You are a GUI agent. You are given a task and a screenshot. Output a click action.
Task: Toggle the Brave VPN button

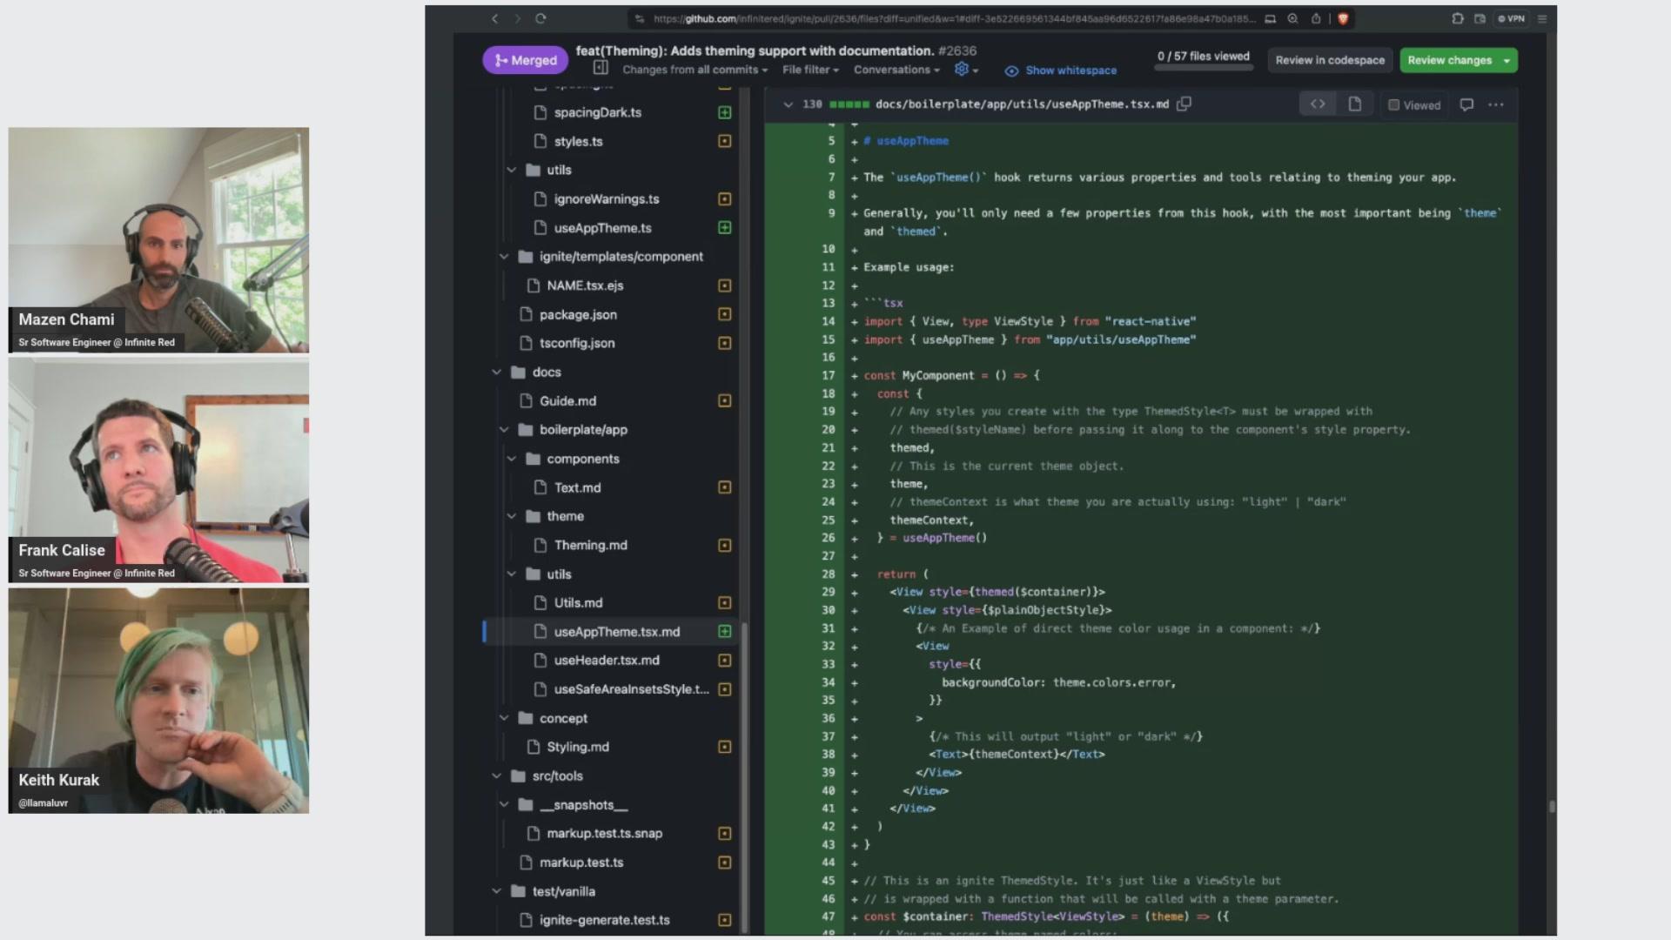point(1512,18)
